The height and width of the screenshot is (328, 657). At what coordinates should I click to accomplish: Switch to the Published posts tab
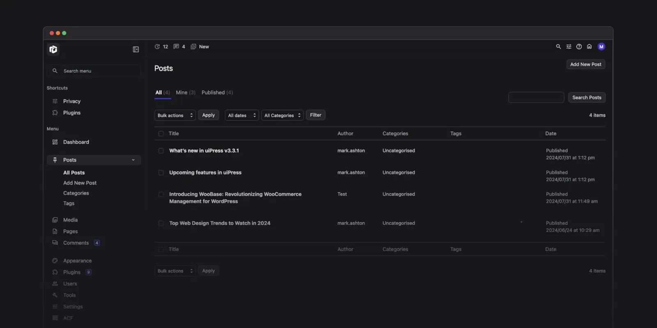pyautogui.click(x=217, y=93)
